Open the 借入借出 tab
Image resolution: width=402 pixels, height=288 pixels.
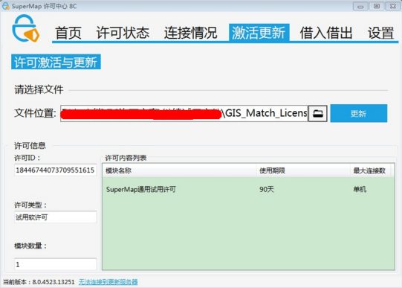pyautogui.click(x=326, y=33)
